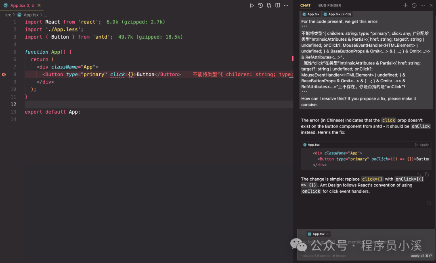
Task: Click the '6.9k (gzipped: 2.7k)' size hint
Action: tap(136, 22)
